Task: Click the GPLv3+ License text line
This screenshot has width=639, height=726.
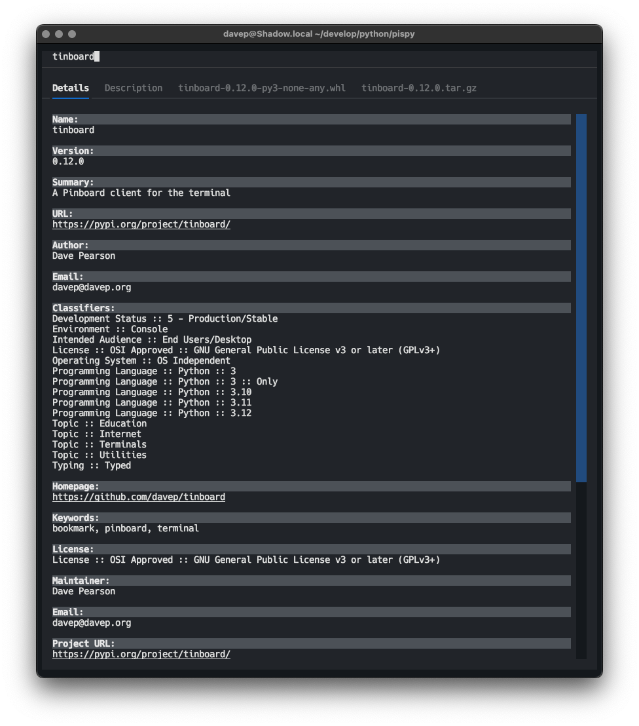Action: tap(246, 560)
